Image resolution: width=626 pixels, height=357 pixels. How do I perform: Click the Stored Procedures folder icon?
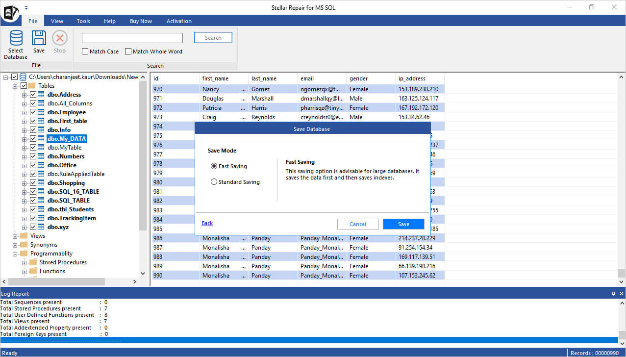point(33,262)
